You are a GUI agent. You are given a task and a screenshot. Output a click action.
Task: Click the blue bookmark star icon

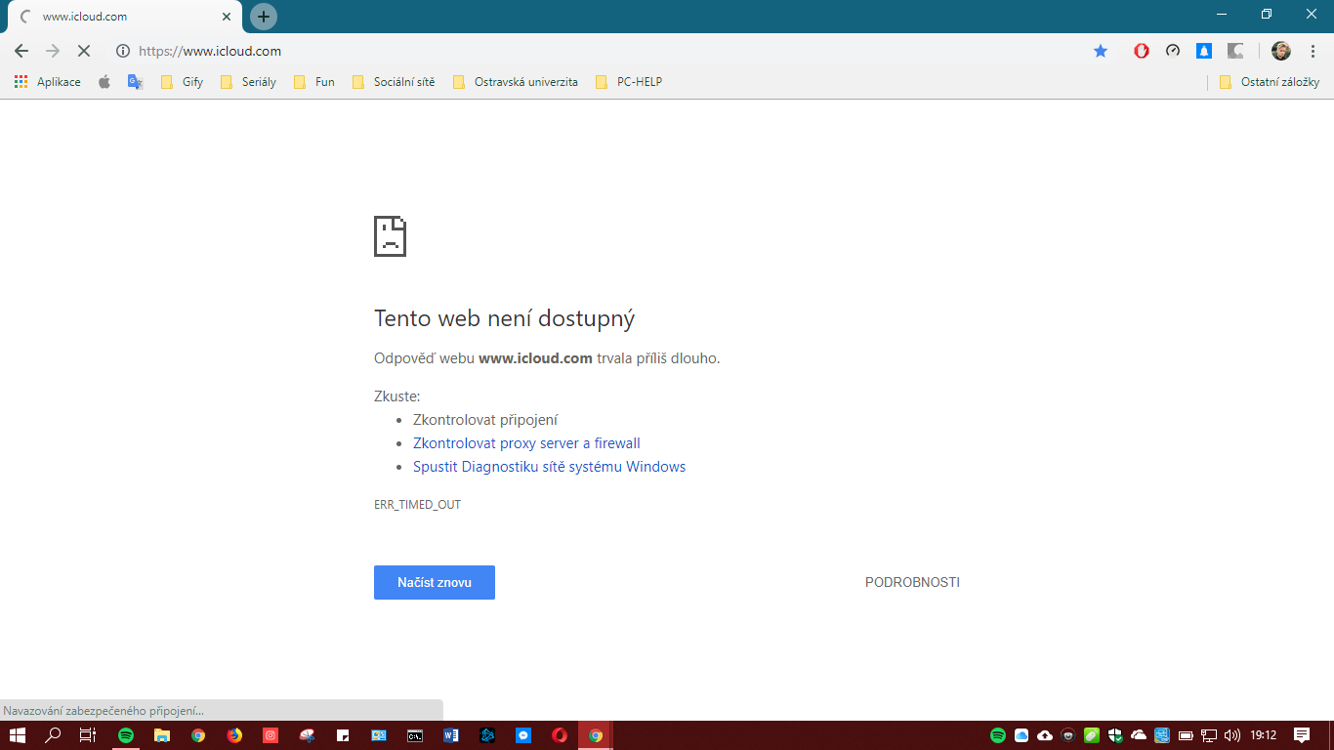point(1101,51)
